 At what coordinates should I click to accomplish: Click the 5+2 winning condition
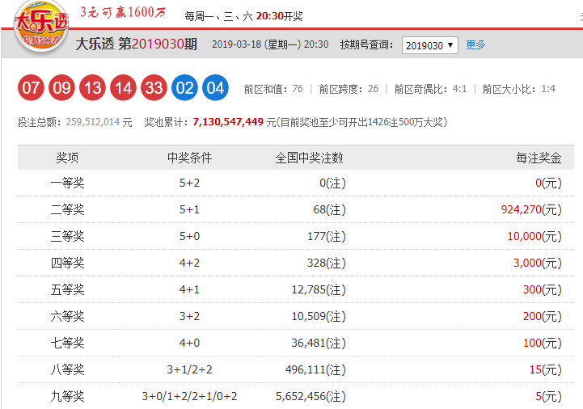pos(190,183)
